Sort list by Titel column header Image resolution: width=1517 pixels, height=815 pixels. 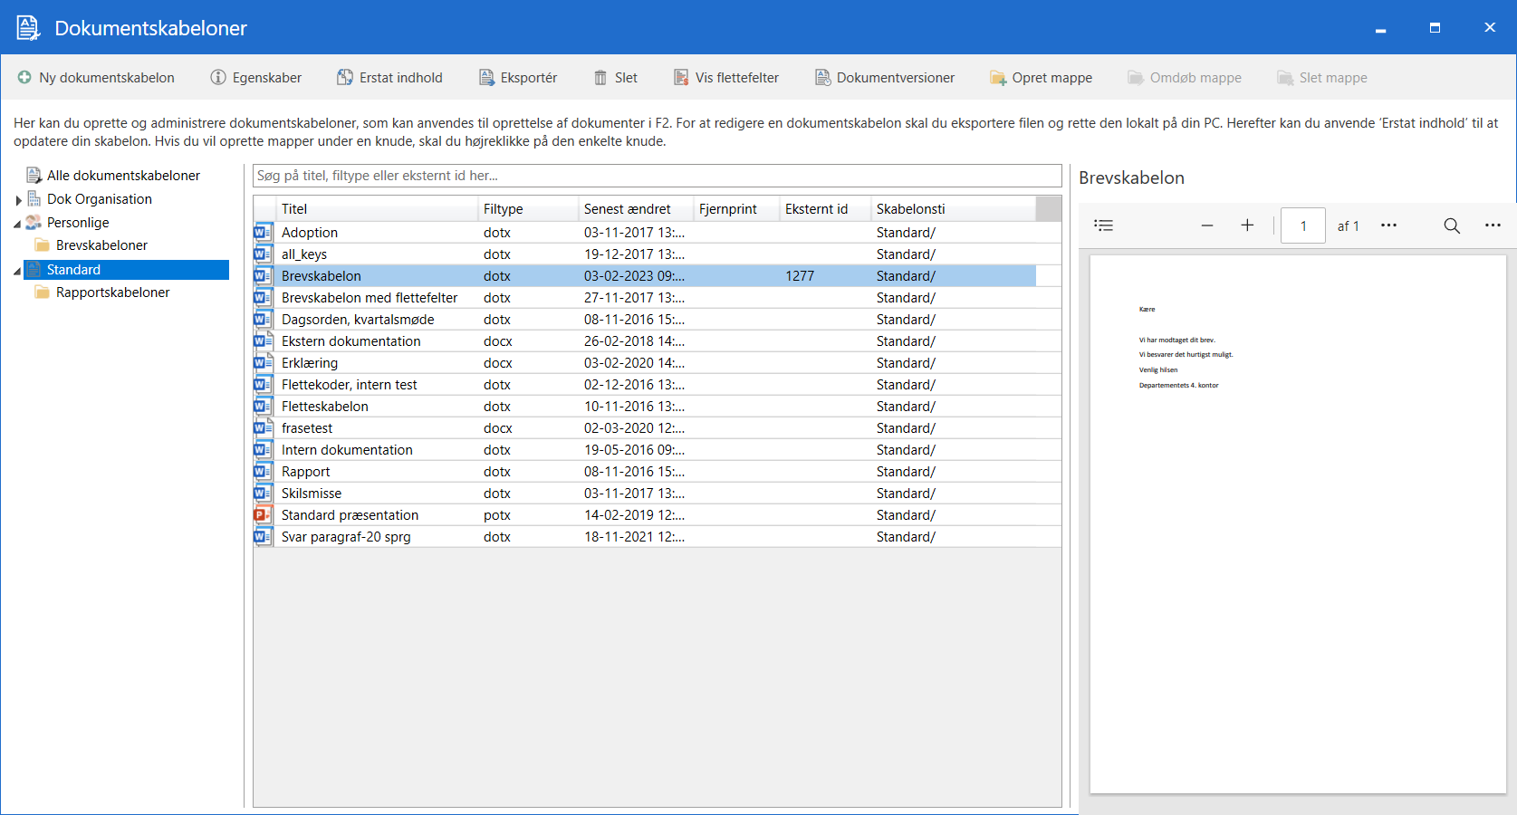tap(294, 209)
